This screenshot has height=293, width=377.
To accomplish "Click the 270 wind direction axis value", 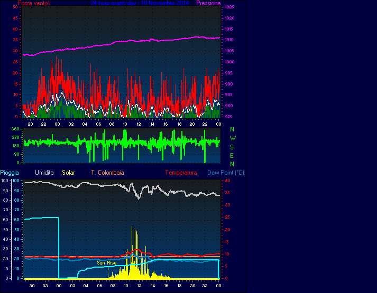I will 15,137.
